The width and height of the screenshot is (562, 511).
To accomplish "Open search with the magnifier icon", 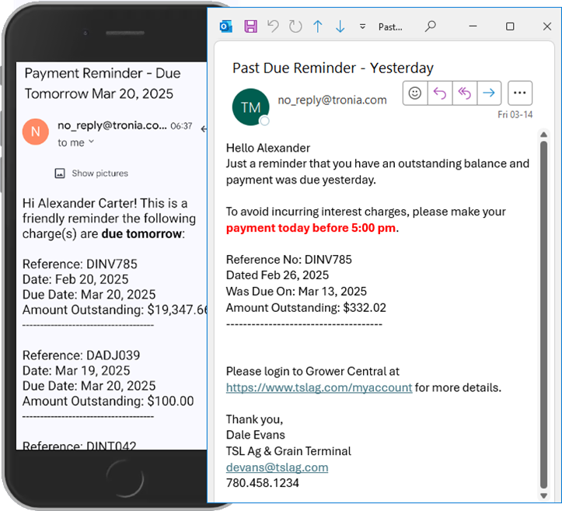I will (430, 26).
